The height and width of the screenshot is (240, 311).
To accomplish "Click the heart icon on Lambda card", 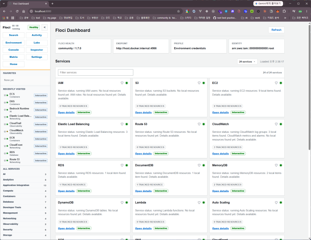I will (199, 203).
